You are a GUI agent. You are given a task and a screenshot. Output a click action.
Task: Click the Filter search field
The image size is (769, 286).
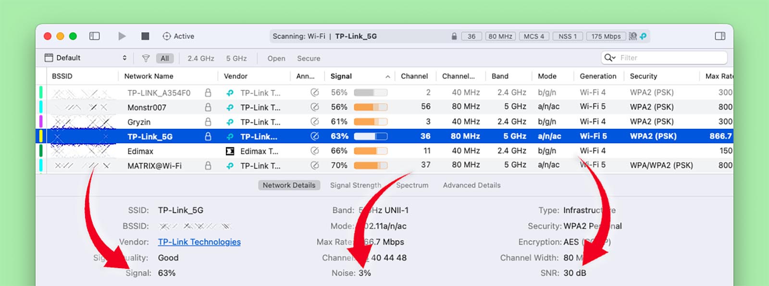pyautogui.click(x=664, y=58)
